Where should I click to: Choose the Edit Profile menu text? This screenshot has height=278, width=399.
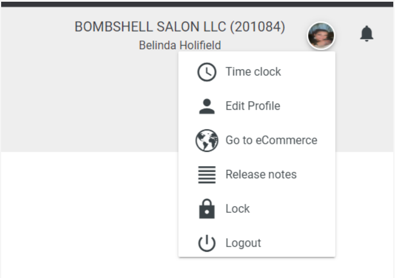pos(252,106)
